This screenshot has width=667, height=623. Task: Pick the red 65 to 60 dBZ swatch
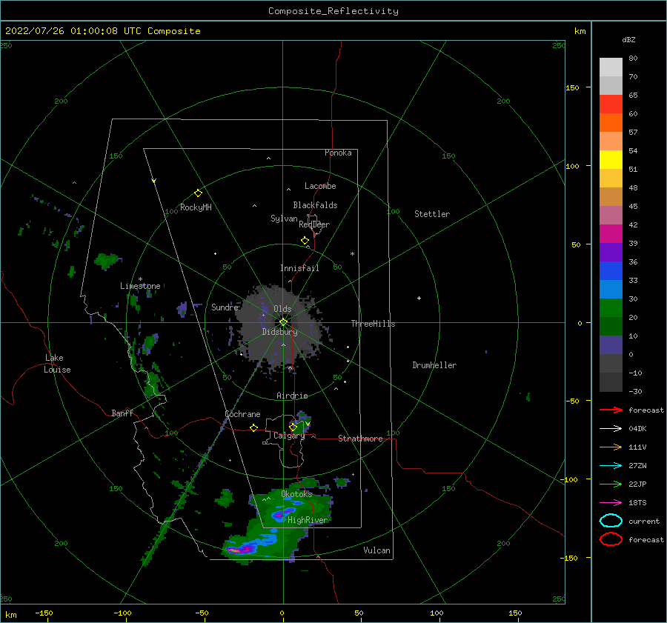pos(611,104)
